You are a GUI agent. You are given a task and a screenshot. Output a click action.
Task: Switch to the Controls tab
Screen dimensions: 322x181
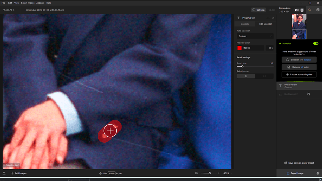click(245, 24)
